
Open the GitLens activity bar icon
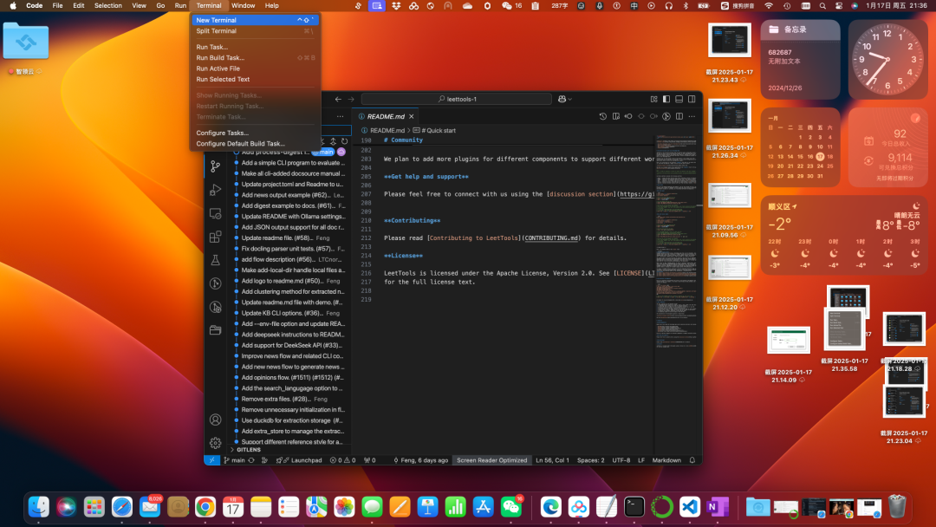216,283
